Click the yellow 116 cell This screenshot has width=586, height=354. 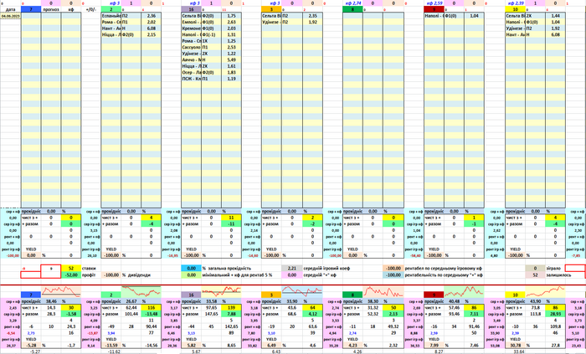point(151,308)
